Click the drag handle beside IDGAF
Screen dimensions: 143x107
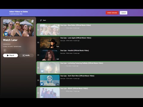pos(38,93)
